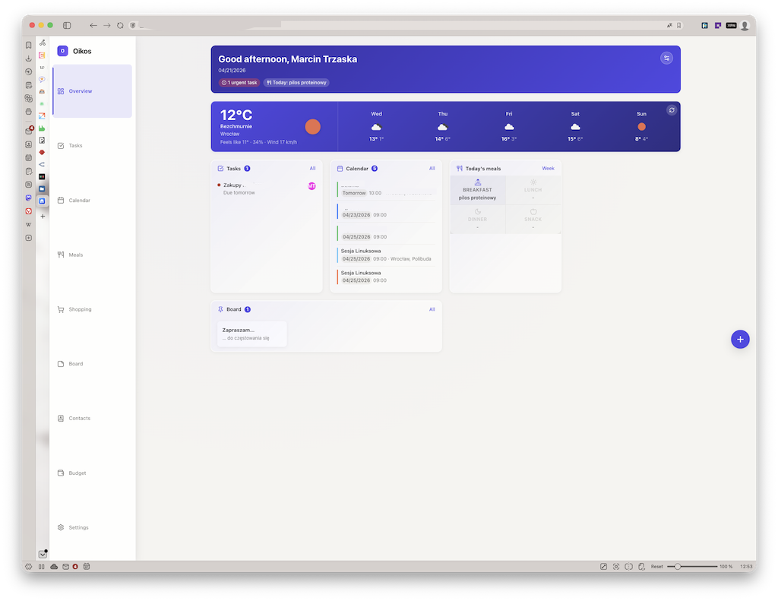
Task: Open Board in the sidebar
Action: [92, 364]
